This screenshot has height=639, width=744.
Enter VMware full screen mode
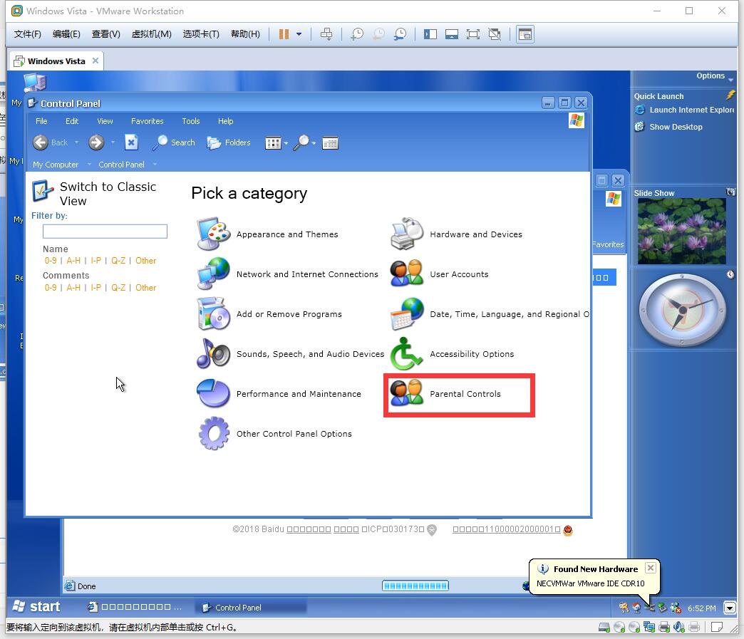tap(473, 34)
